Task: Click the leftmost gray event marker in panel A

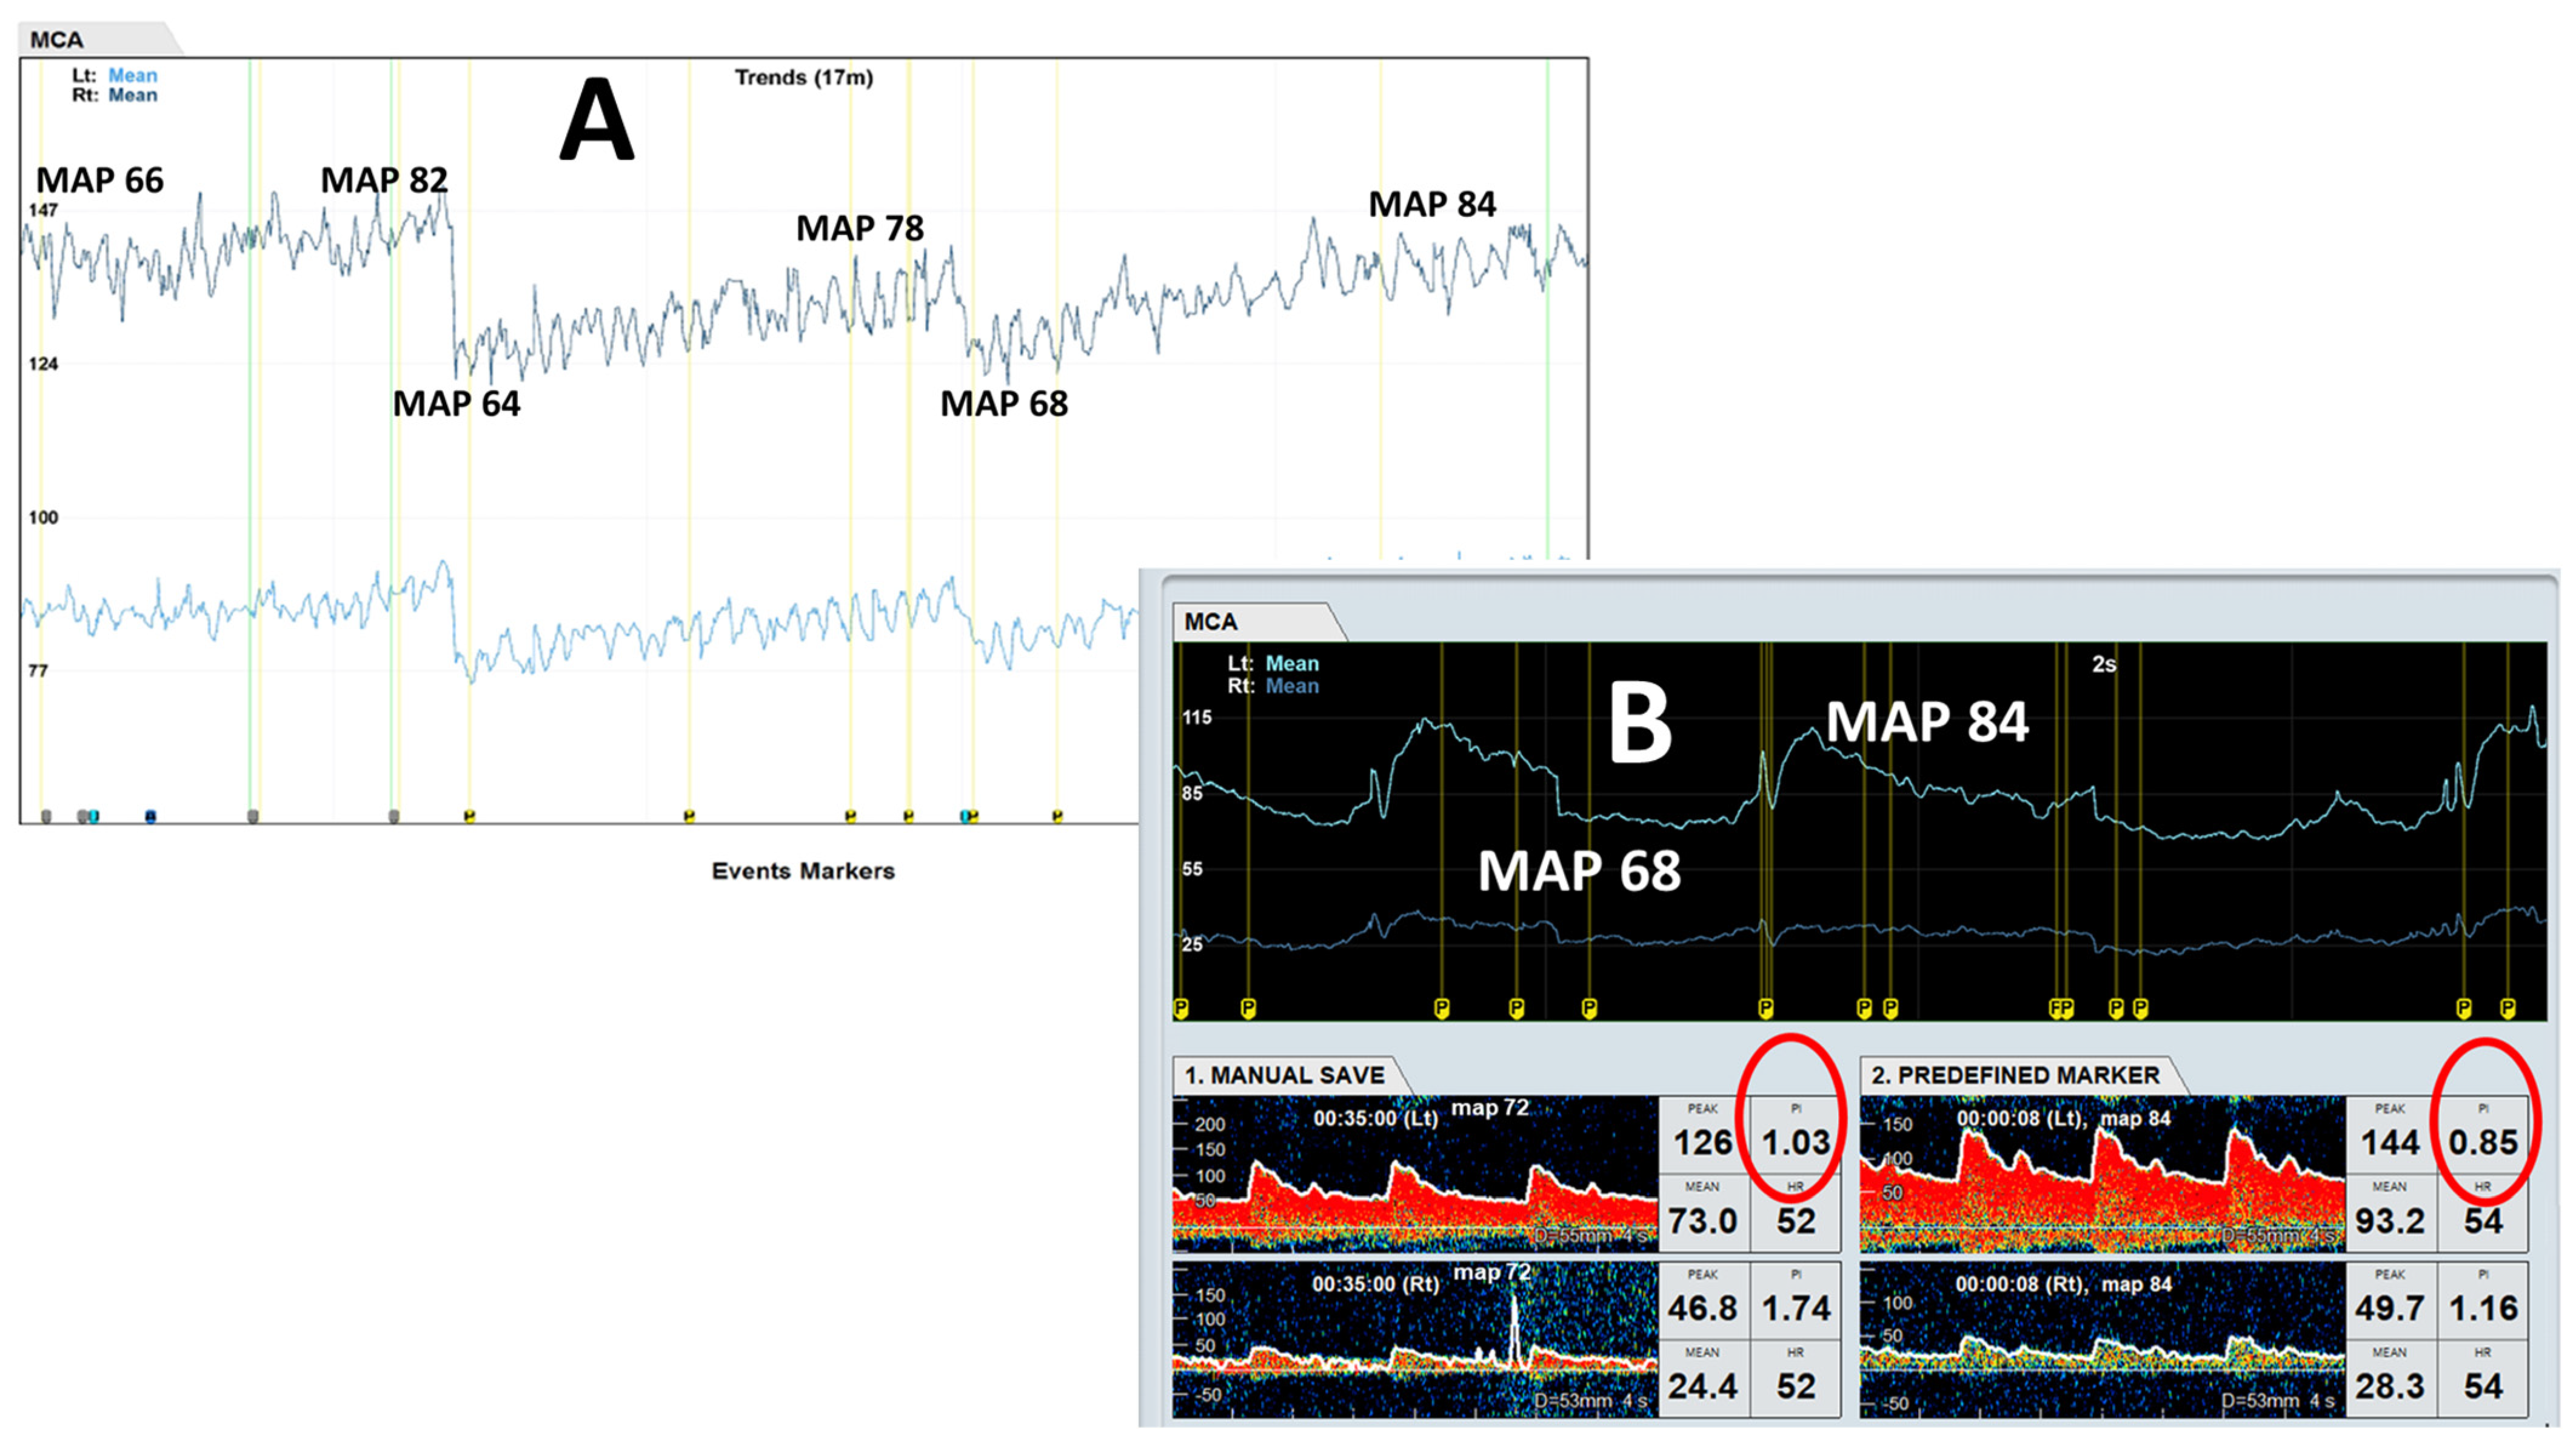Action: point(46,816)
